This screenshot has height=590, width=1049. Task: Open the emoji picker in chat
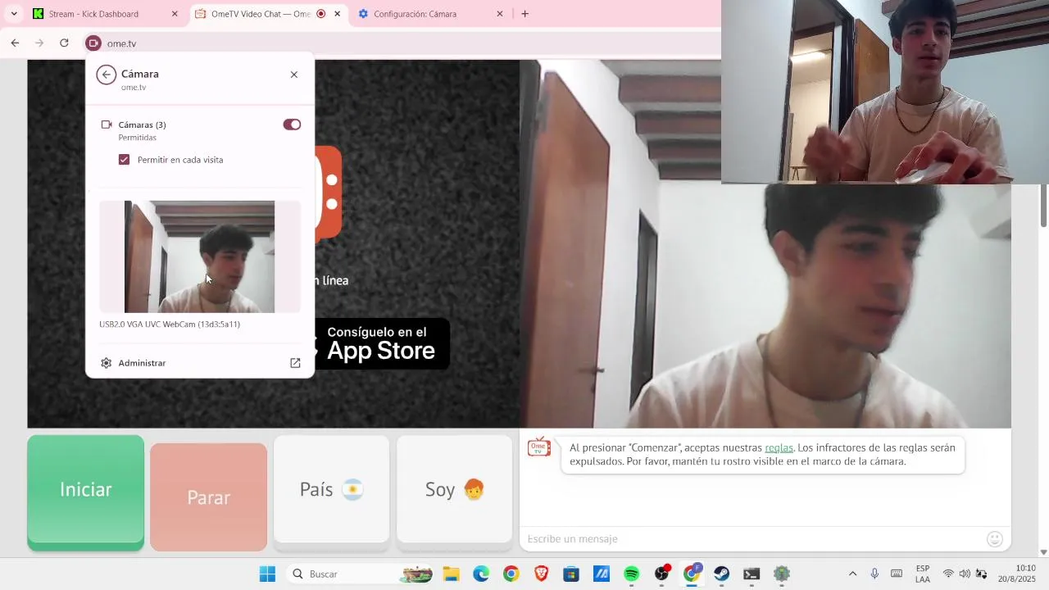click(995, 538)
